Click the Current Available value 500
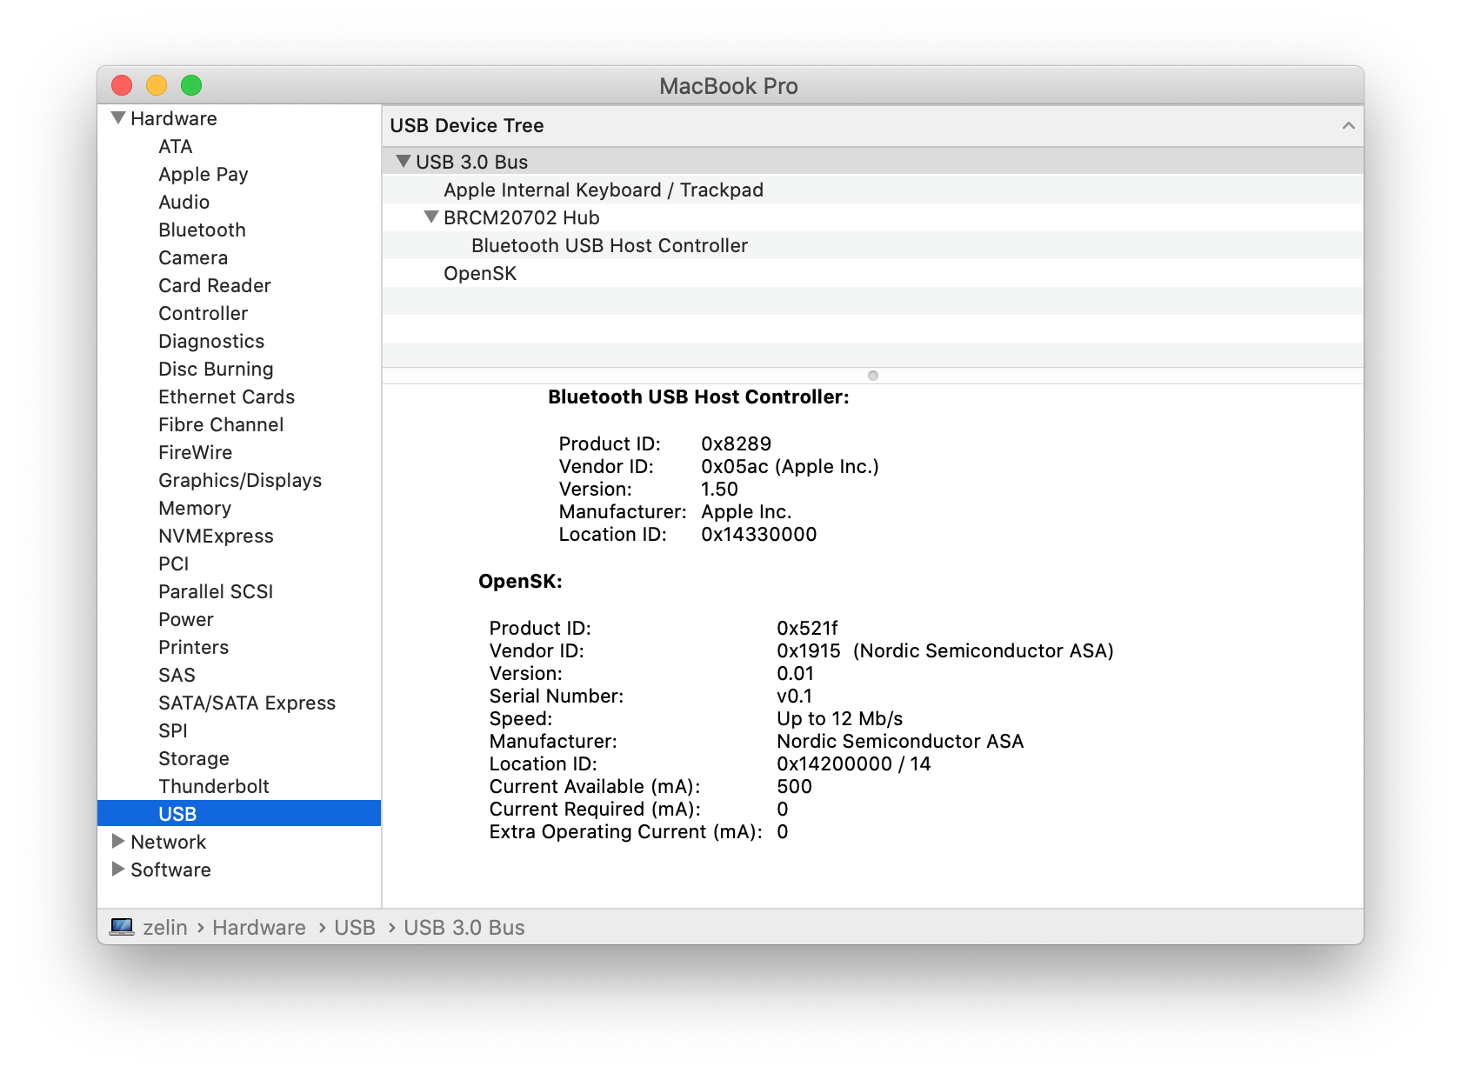1461x1073 pixels. pyautogui.click(x=794, y=786)
